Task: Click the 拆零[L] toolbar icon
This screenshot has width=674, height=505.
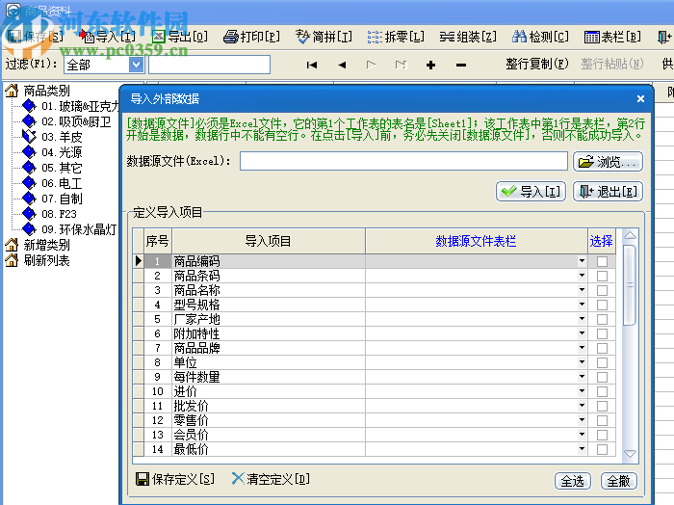Action: [375, 37]
